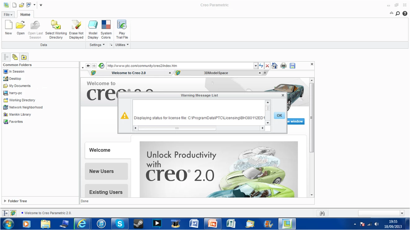Expand the Settings group dropdown
The image size is (410, 230).
coord(97,45)
